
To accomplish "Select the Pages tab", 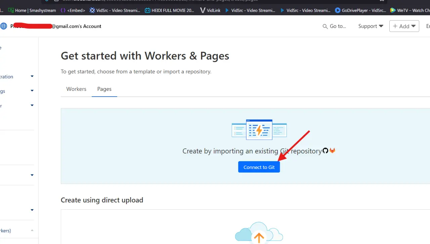I will (x=104, y=89).
